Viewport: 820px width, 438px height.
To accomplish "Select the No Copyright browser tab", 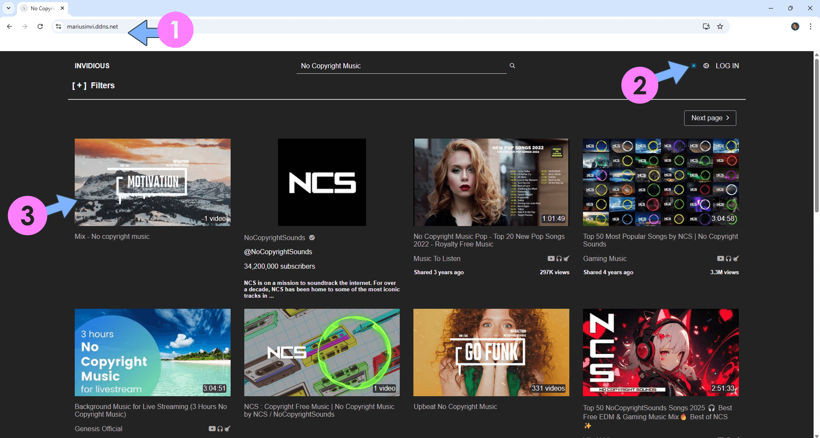I will click(42, 8).
